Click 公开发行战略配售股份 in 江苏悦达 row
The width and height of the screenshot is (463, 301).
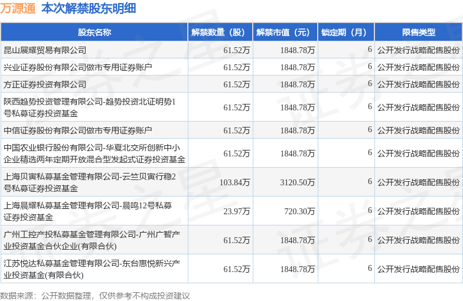coord(419,269)
